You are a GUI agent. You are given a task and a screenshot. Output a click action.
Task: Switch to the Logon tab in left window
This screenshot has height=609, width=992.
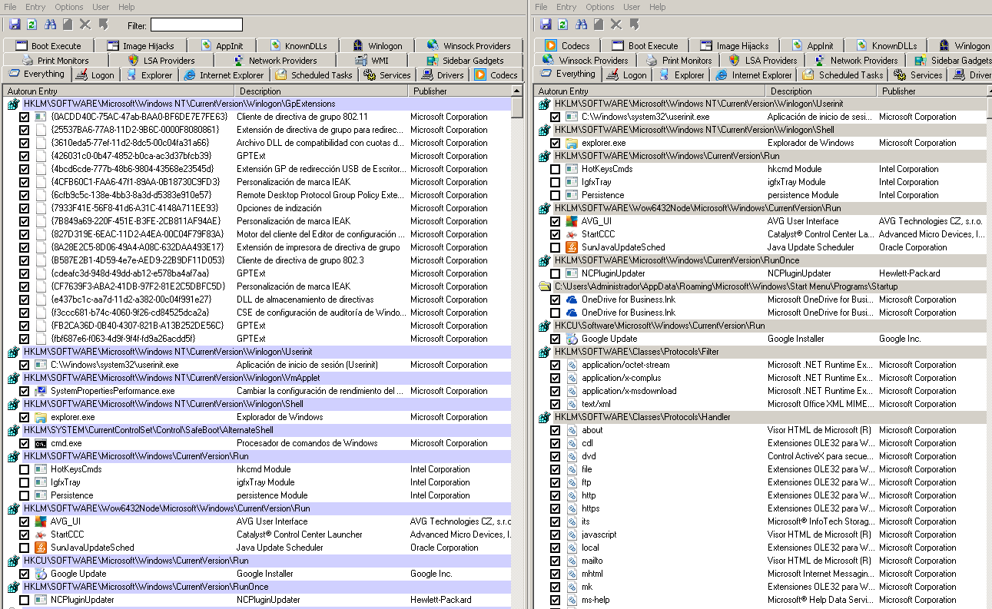tap(95, 75)
